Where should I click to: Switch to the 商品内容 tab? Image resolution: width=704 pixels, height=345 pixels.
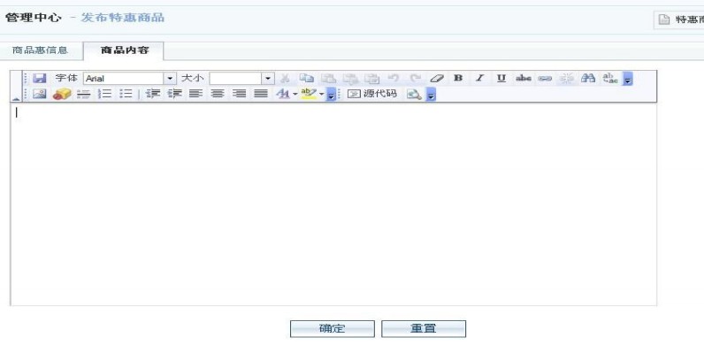pyautogui.click(x=125, y=50)
